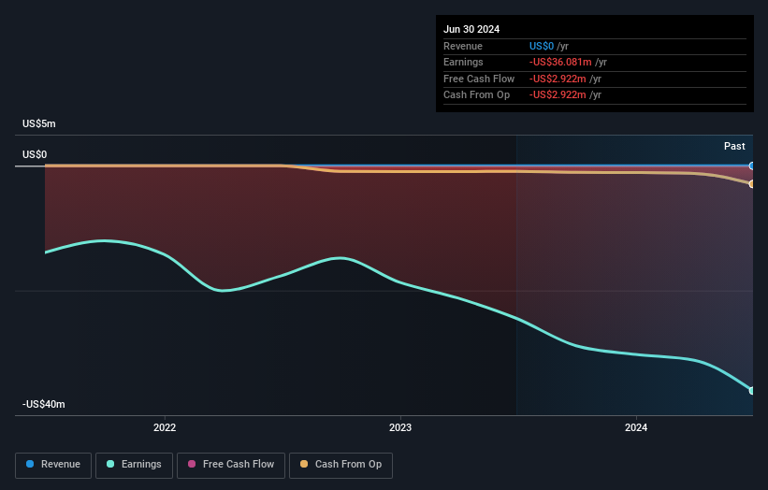Toggle the Revenue series legend button
768x490 pixels.
[x=53, y=465]
